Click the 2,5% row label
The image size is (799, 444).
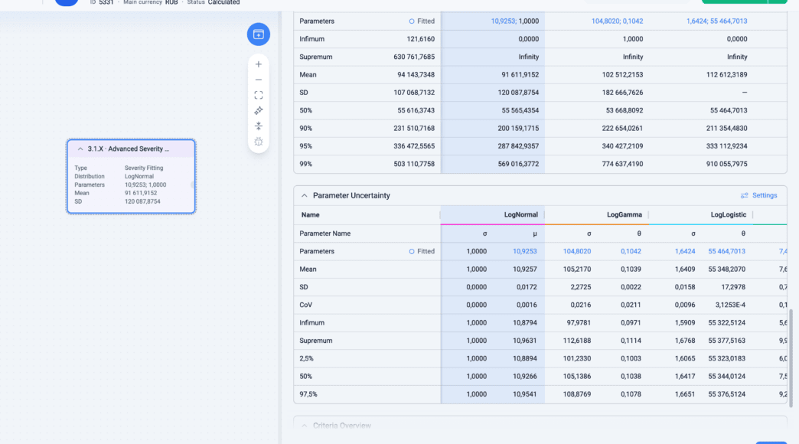306,358
